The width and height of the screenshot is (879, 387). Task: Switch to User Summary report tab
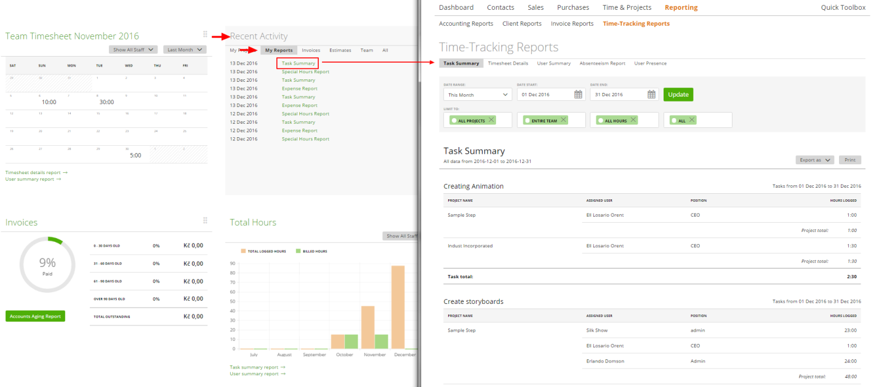click(x=554, y=63)
